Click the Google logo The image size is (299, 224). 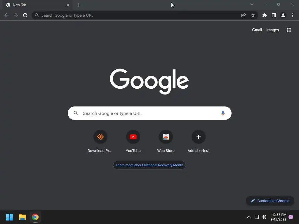(149, 81)
